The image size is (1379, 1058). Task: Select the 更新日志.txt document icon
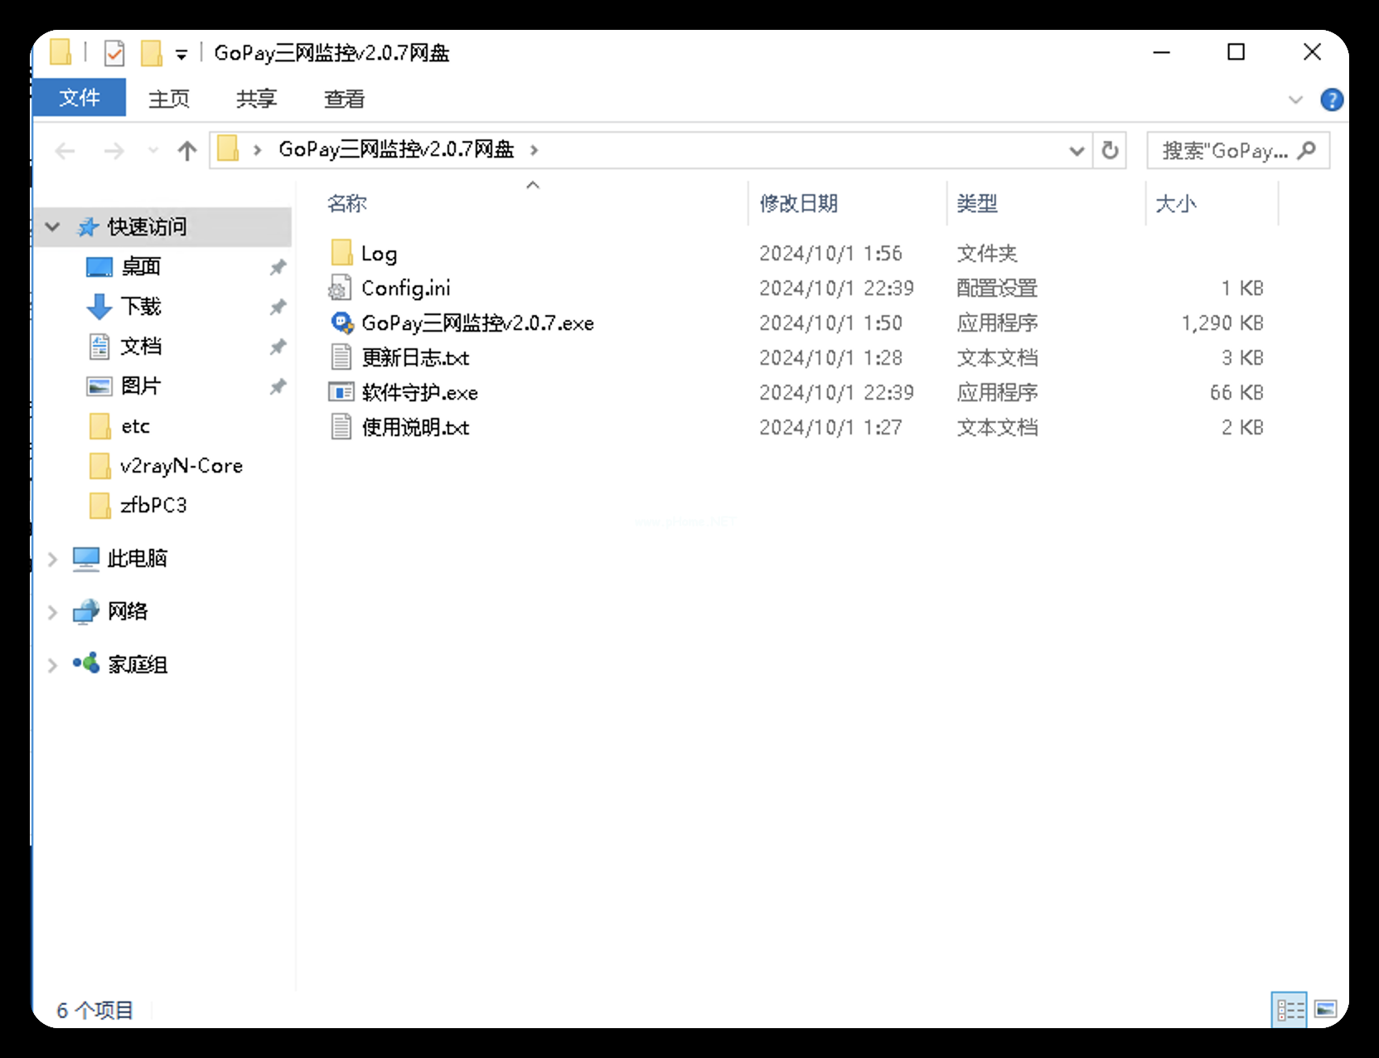[341, 357]
